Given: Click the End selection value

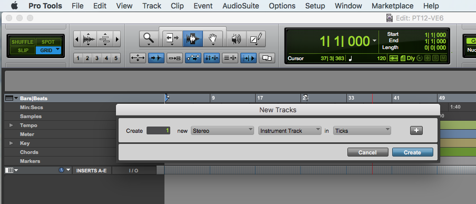Looking at the screenshot, I should coord(435,41).
